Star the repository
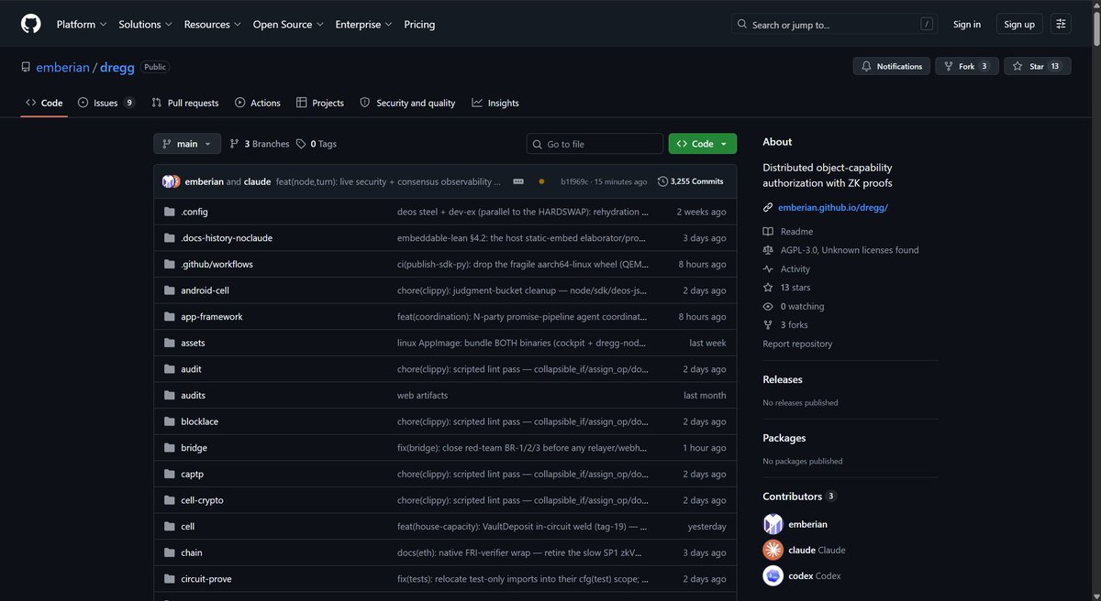The image size is (1101, 601). click(x=1037, y=66)
